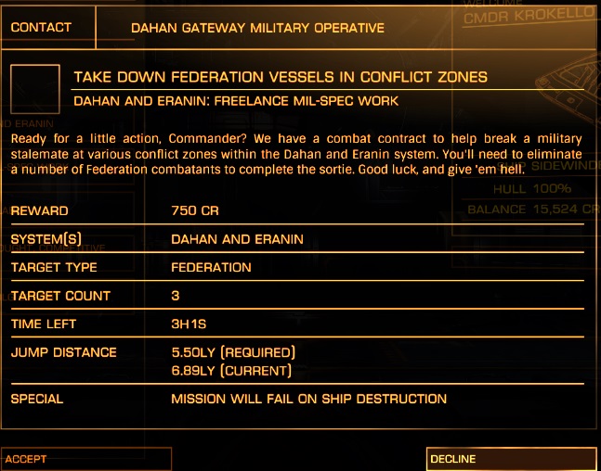Screen dimensions: 601x471
Task: Click the square mission icon thumbnail
Action: click(33, 87)
